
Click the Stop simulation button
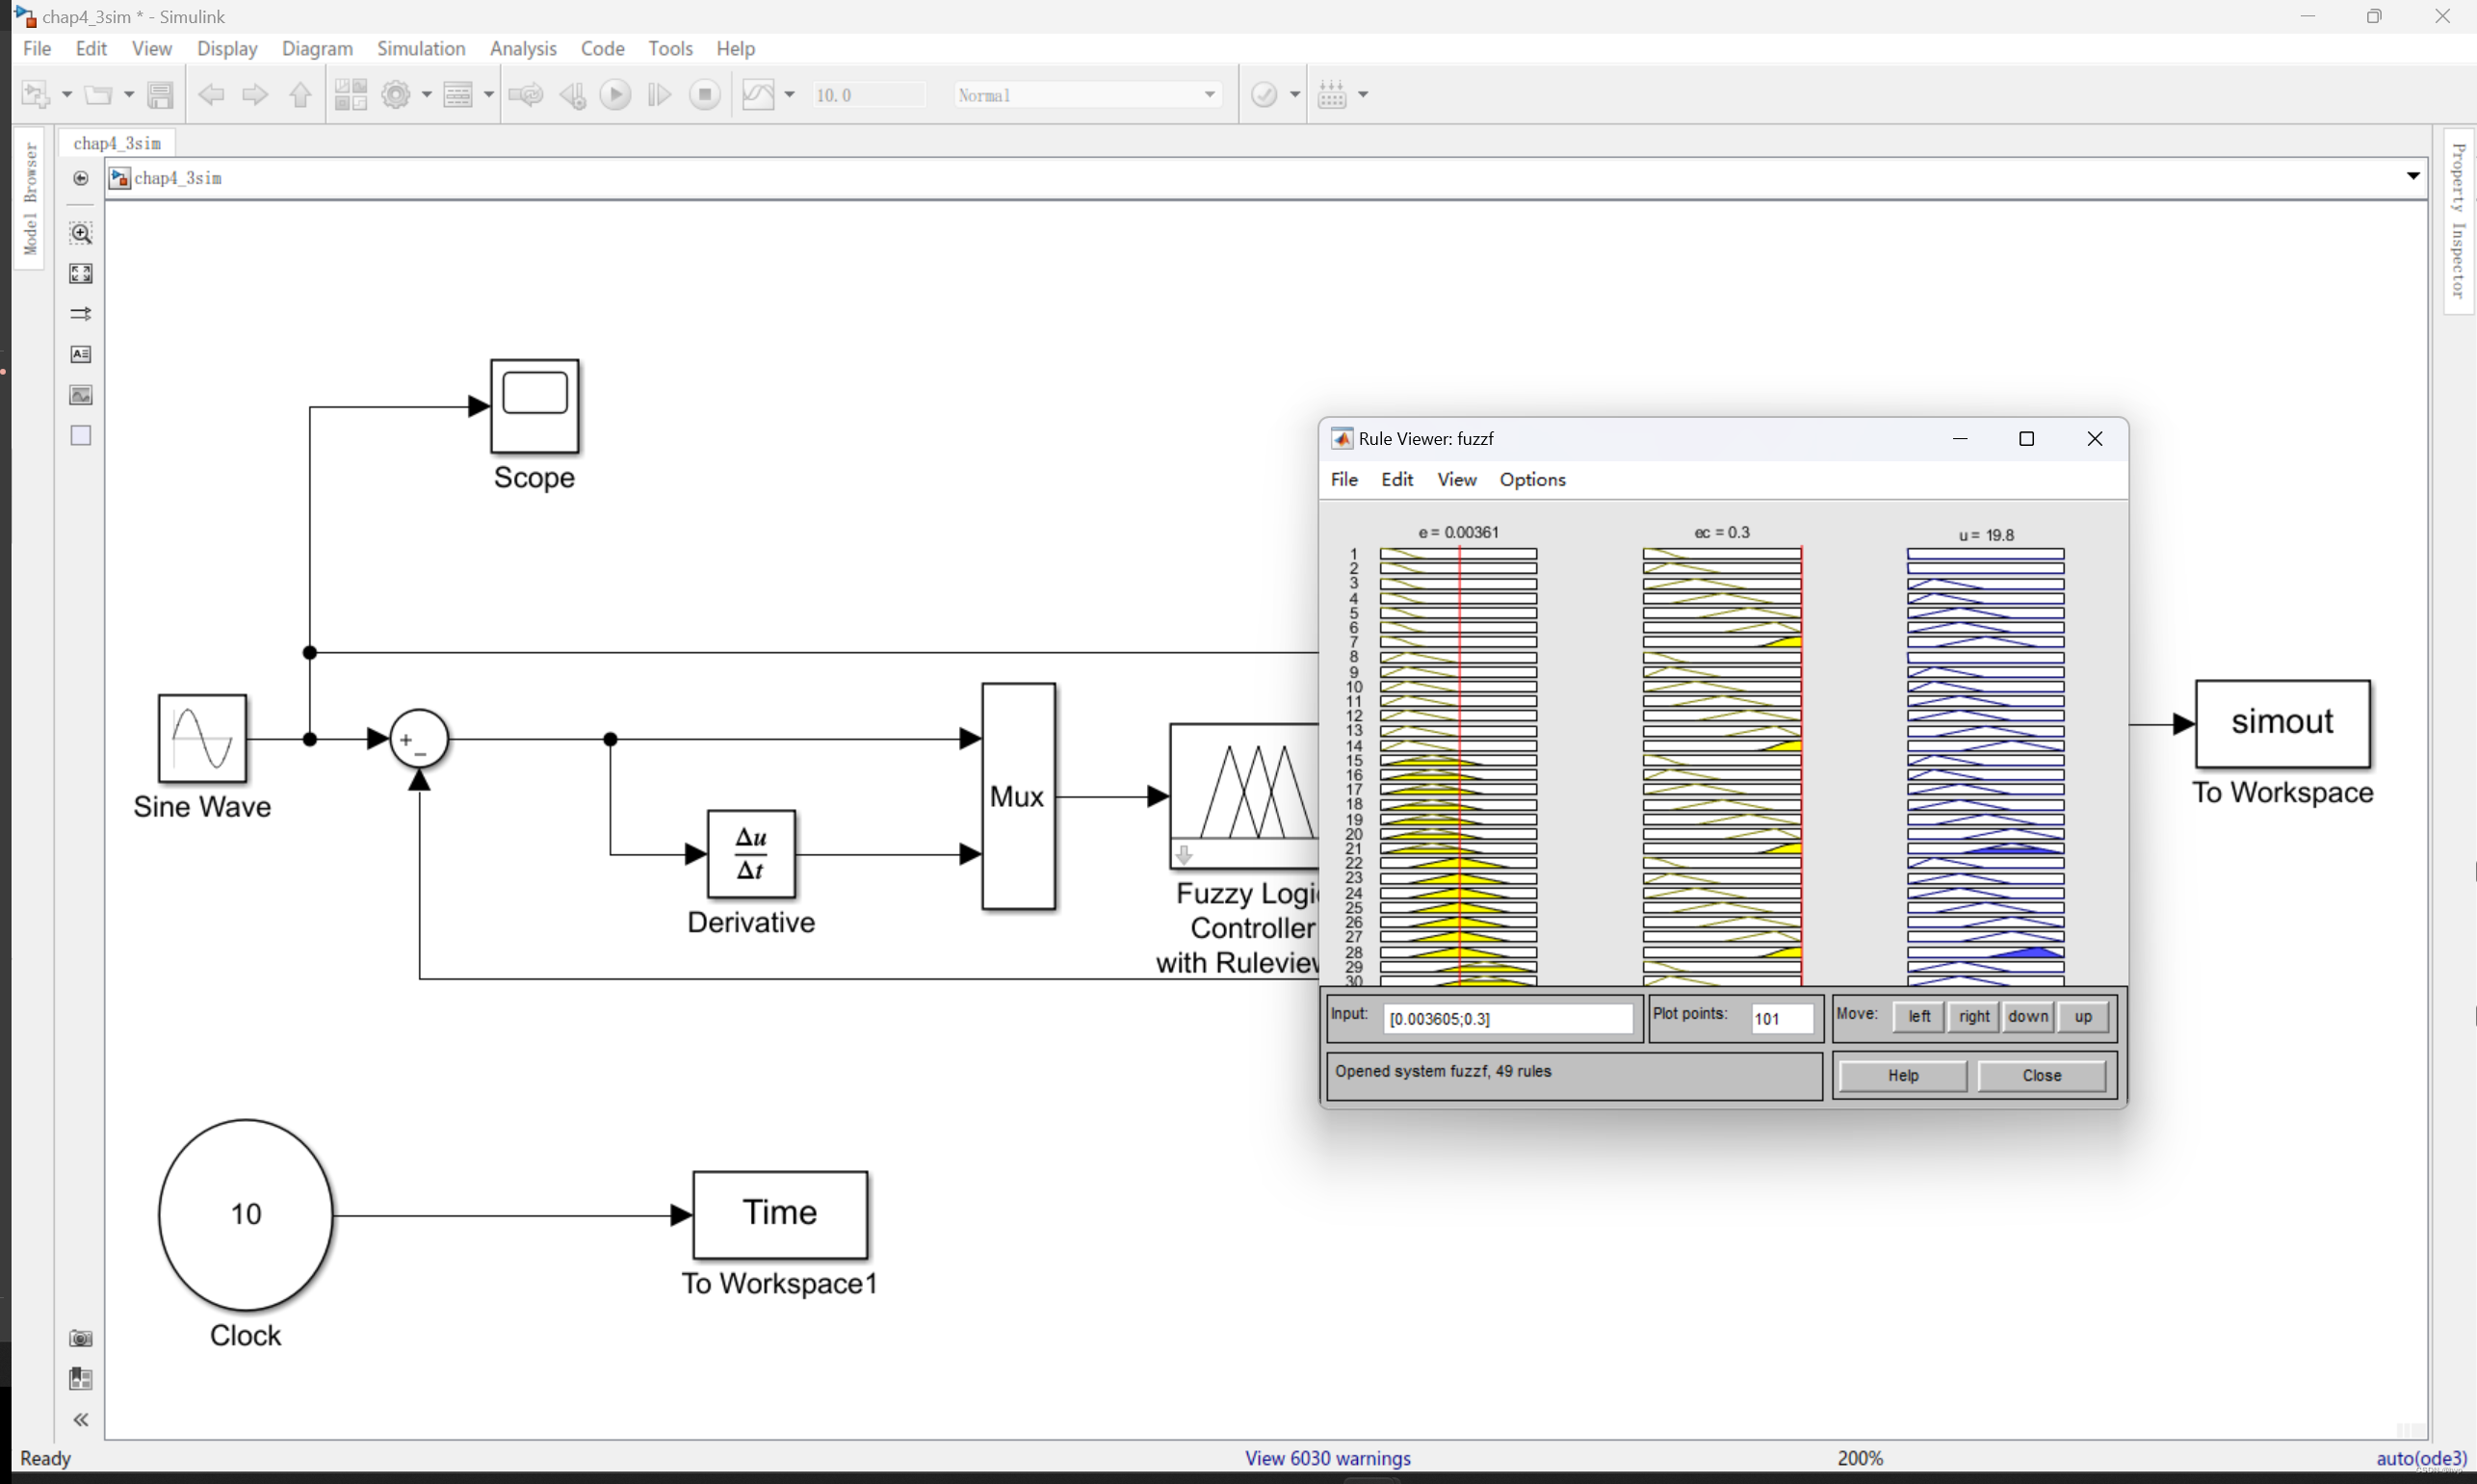coord(705,95)
